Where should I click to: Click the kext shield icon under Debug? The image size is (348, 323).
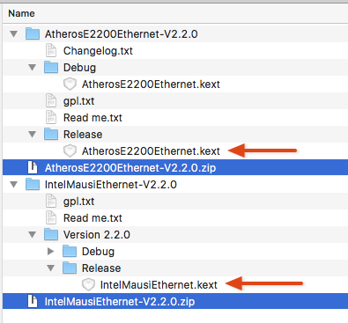pos(70,84)
